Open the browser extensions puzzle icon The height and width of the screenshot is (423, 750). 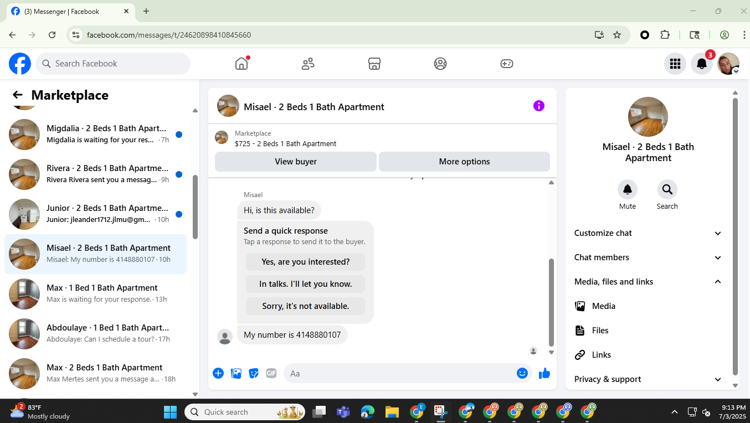(x=665, y=35)
